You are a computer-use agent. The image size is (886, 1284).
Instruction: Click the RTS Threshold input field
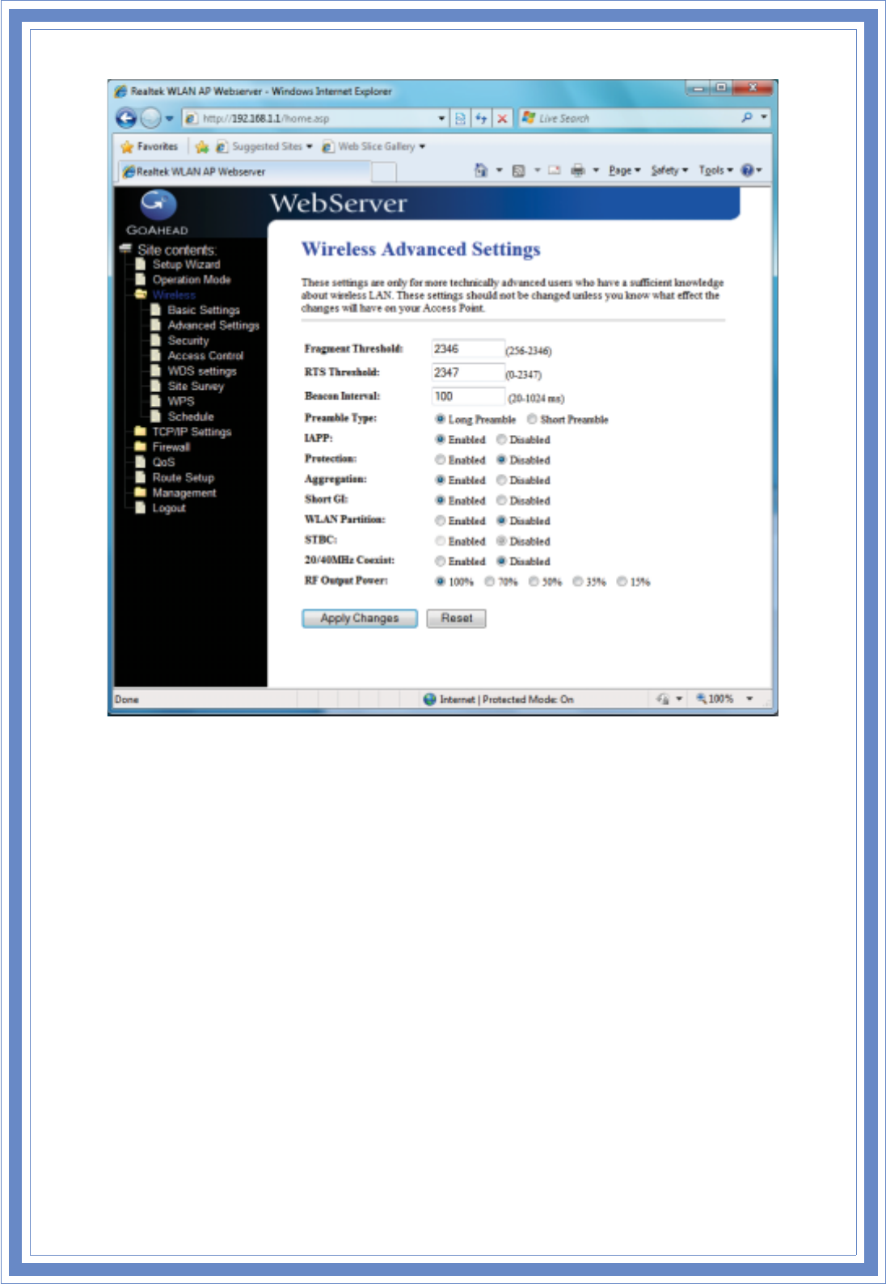click(x=468, y=373)
